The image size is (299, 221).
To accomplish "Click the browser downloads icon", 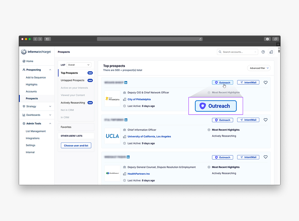I will click(267, 39).
